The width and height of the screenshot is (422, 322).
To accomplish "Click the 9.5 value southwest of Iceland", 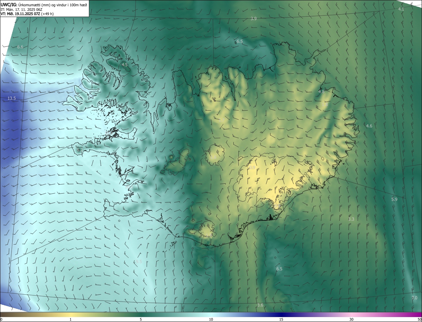I will tap(138, 261).
